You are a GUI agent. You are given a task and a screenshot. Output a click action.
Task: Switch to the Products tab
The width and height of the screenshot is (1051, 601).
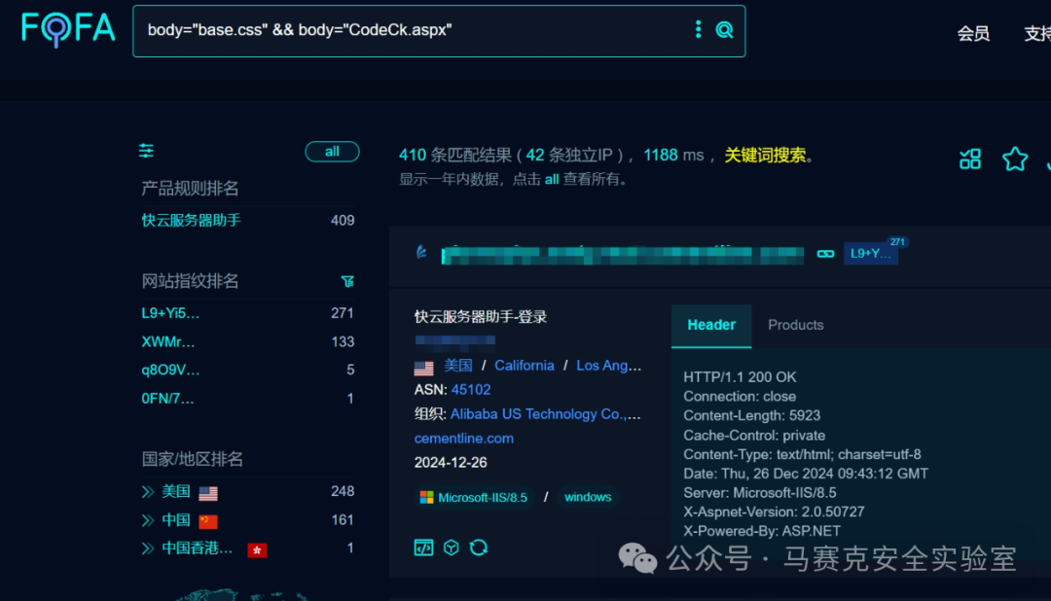pyautogui.click(x=796, y=325)
